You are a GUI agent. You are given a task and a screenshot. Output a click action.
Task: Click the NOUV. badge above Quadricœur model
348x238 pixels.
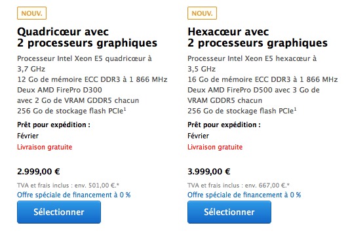pos(31,13)
